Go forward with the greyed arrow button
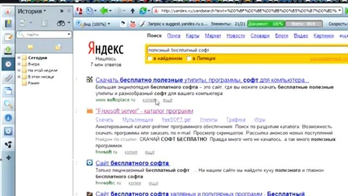 click(x=119, y=11)
